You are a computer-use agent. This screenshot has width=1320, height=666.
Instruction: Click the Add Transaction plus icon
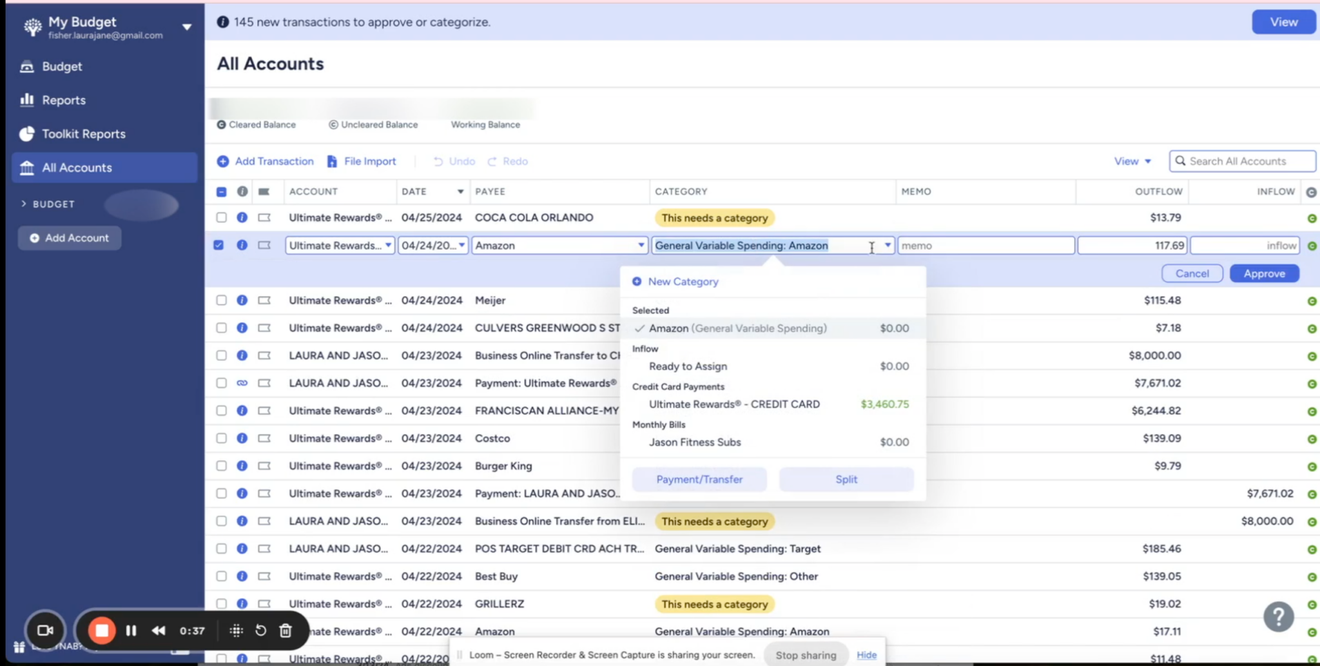(x=223, y=161)
